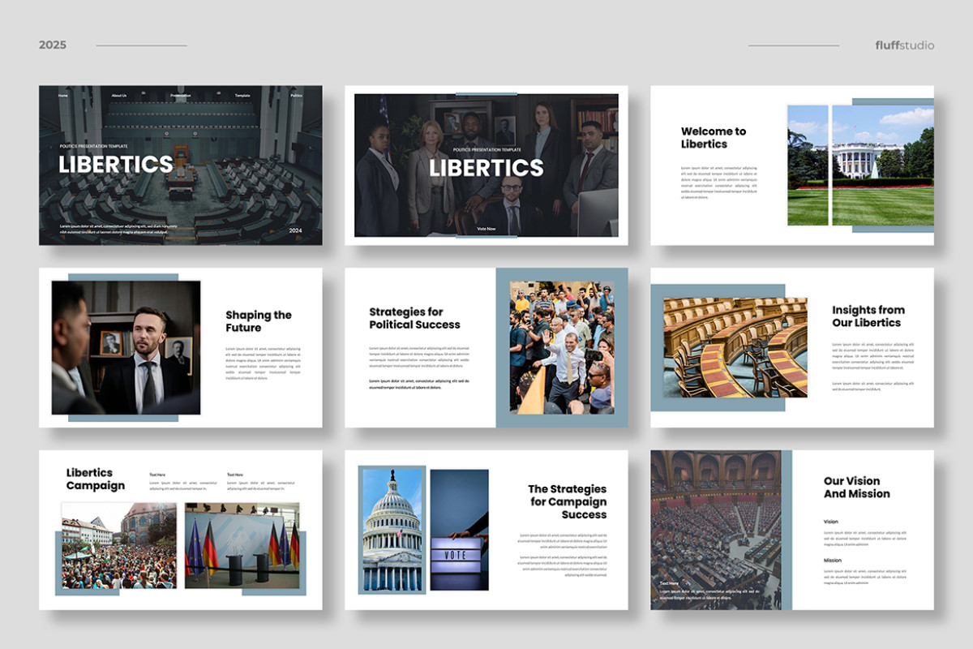
Task: Click Template in the top navigation menu
Action: coord(242,95)
